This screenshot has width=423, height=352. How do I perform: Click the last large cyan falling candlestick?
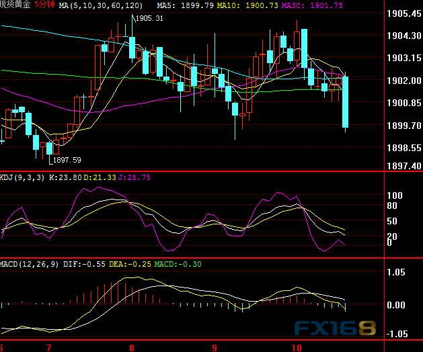point(345,102)
